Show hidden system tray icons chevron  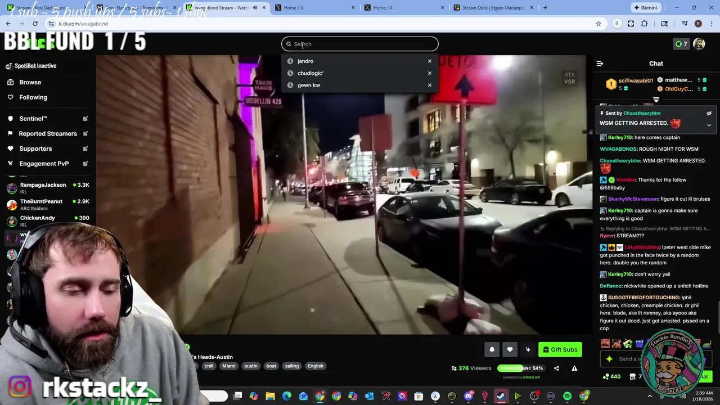(x=650, y=396)
